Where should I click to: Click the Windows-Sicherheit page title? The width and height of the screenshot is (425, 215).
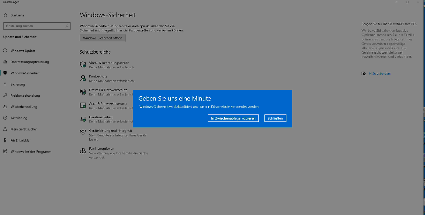click(107, 15)
